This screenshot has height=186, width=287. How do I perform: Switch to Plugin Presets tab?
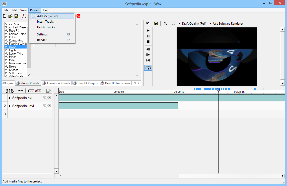(28, 83)
